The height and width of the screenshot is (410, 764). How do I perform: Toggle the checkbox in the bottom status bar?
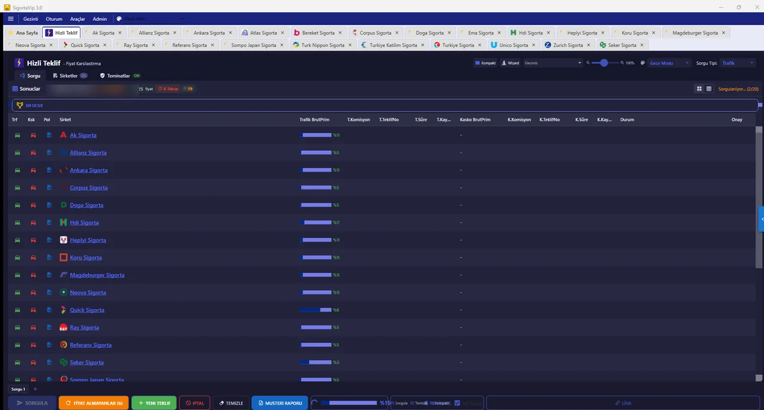(x=457, y=403)
